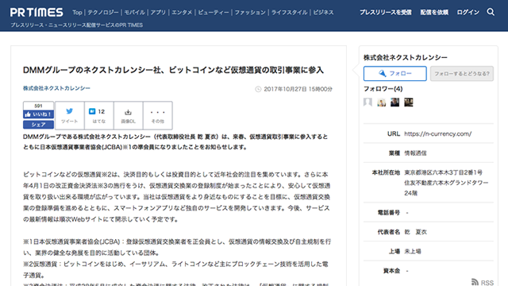
Task: Click the site tagline below the logo
Action: pyautogui.click(x=76, y=25)
